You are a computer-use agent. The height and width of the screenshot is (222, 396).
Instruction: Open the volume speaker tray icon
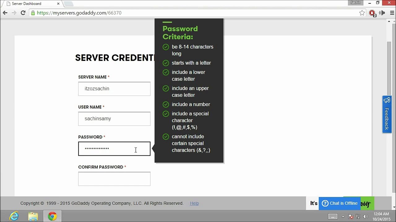pos(366,216)
